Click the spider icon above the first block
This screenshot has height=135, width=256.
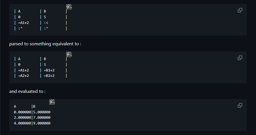[x=69, y=7]
